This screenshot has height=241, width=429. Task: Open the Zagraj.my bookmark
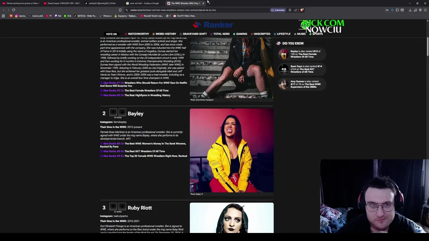[x=125, y=16]
